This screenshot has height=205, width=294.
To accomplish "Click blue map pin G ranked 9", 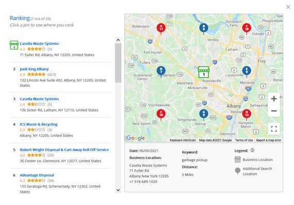I will point(203,114).
